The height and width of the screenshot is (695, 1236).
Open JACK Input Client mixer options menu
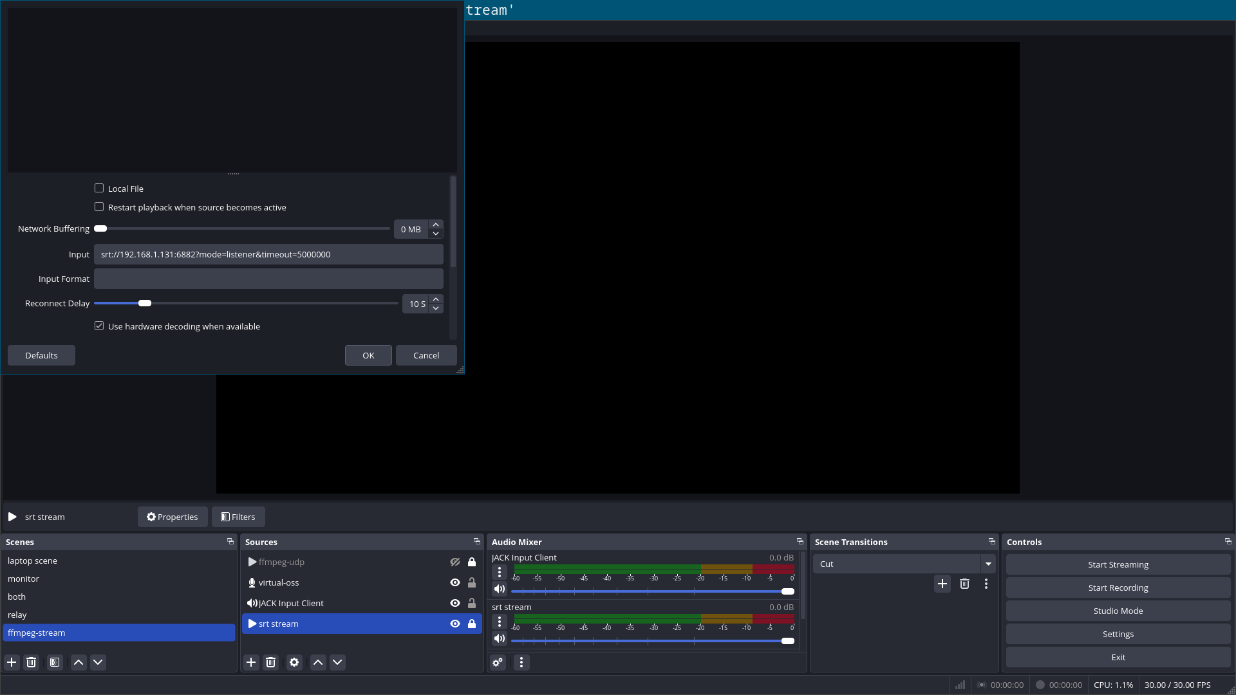500,572
